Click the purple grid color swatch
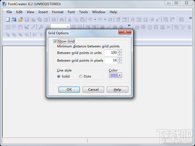Image resolution: width=195 pixels, height=146 pixels. (x=114, y=75)
